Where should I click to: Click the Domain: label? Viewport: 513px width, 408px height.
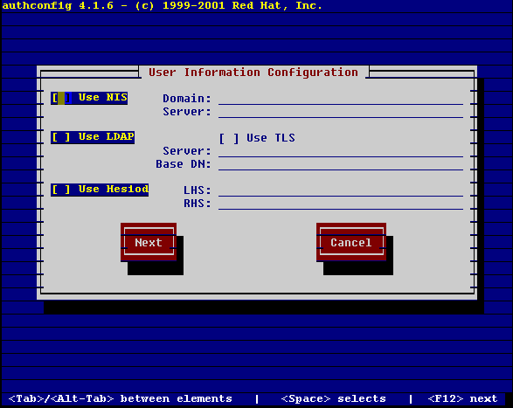coord(187,99)
